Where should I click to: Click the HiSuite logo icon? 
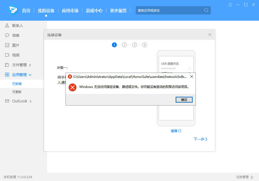(x=13, y=10)
